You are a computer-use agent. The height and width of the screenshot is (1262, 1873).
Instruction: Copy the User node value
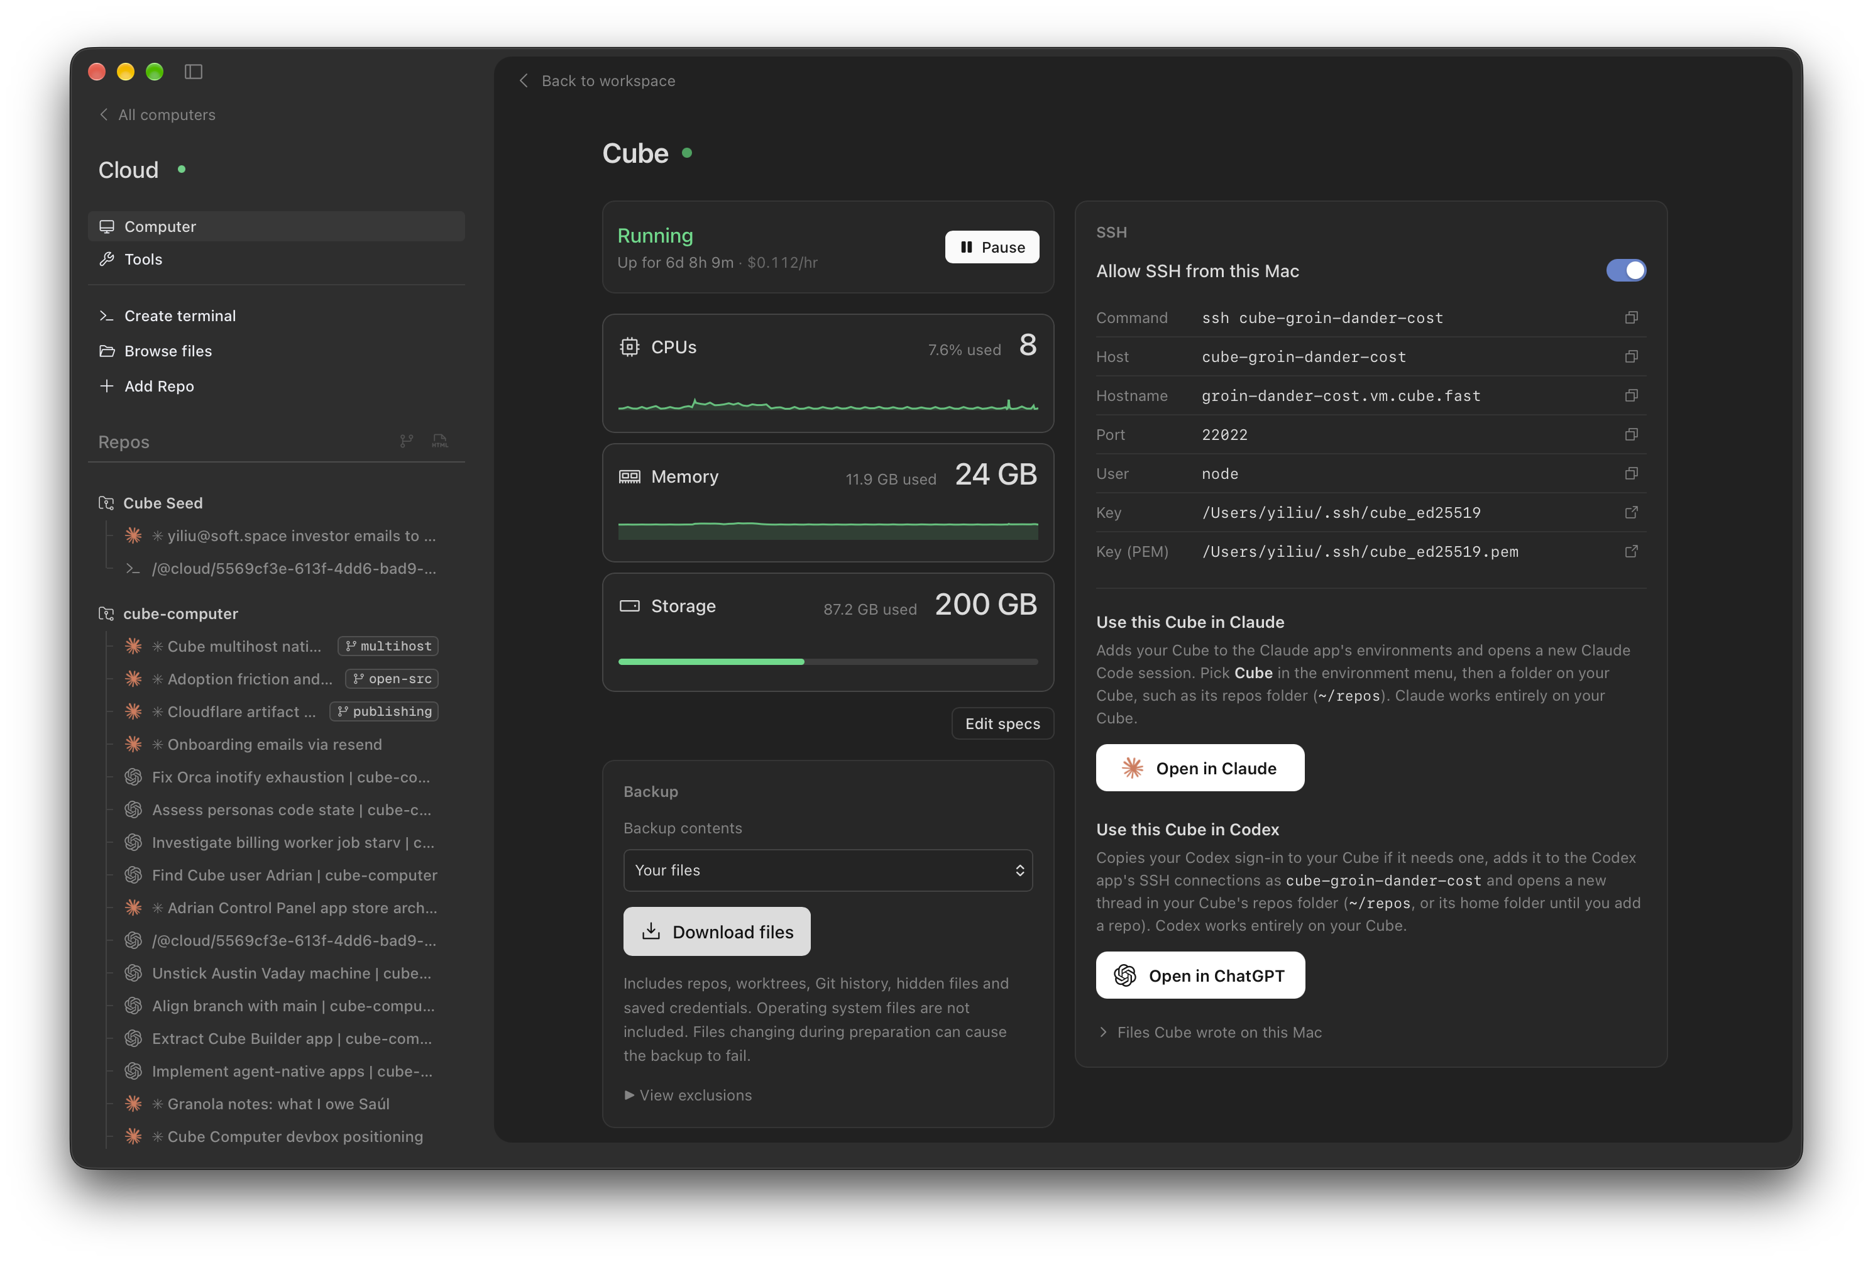pyautogui.click(x=1631, y=473)
